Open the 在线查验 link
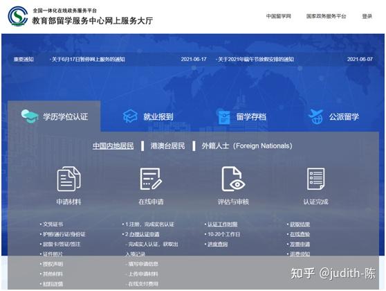 tap(300, 234)
